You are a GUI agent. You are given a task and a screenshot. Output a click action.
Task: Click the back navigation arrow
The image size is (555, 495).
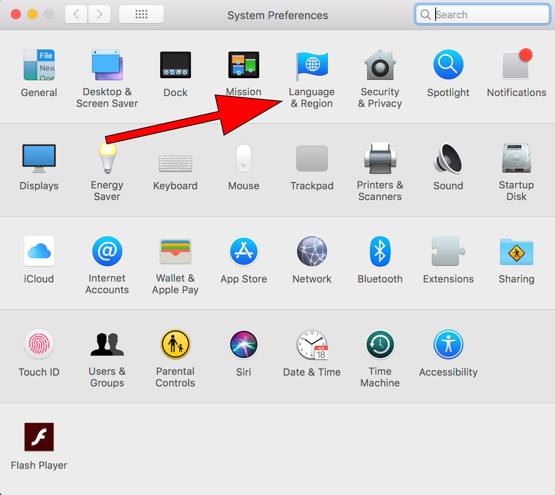pos(76,15)
